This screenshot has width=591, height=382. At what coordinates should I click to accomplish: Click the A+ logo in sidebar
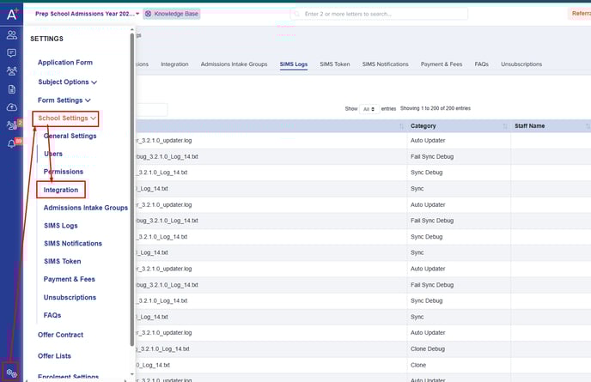point(12,15)
